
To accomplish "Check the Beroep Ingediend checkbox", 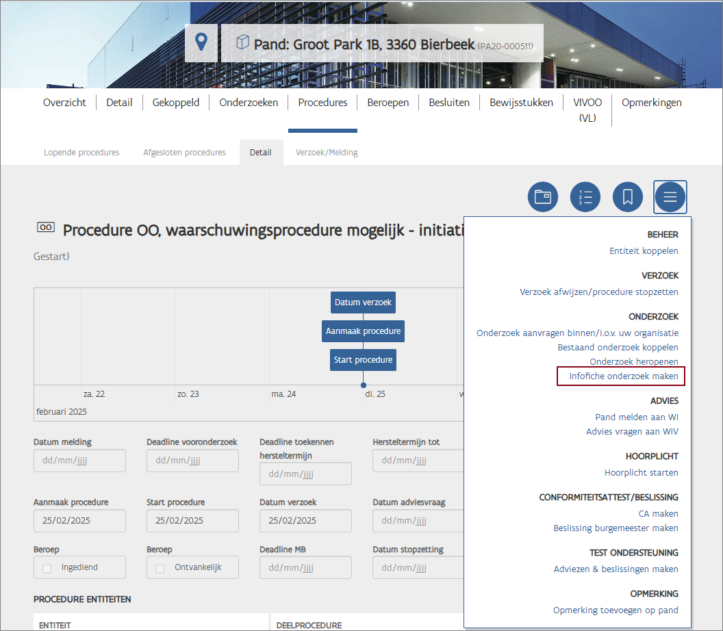I will tap(47, 568).
